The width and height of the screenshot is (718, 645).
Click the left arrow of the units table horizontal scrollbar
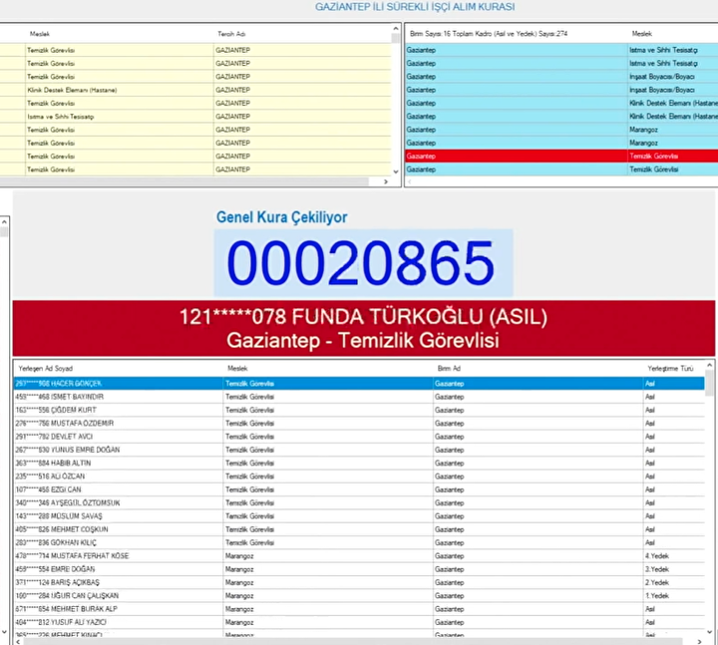click(x=410, y=181)
